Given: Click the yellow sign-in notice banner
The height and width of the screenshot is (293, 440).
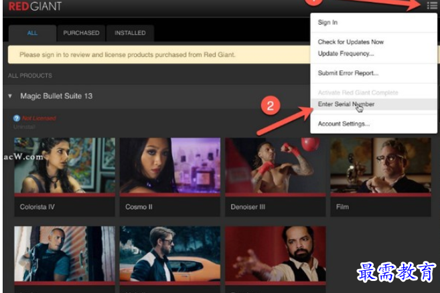Looking at the screenshot, I should point(159,55).
